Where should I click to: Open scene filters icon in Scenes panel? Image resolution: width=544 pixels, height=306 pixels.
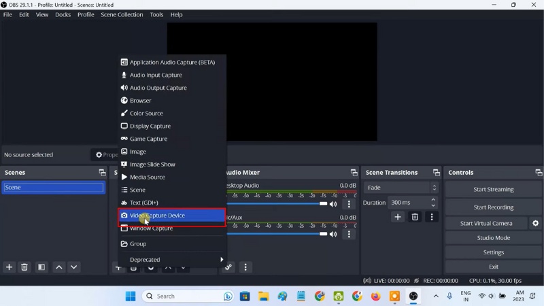pos(41,267)
